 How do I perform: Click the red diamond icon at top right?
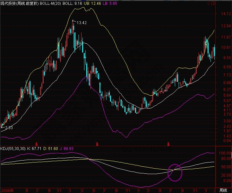point(208,3)
